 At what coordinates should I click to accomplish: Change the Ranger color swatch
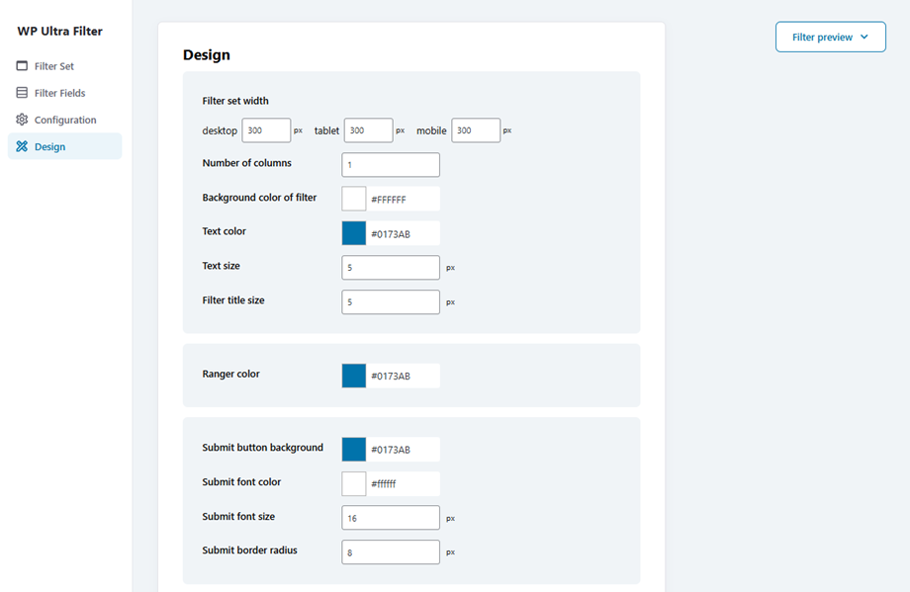pyautogui.click(x=354, y=376)
